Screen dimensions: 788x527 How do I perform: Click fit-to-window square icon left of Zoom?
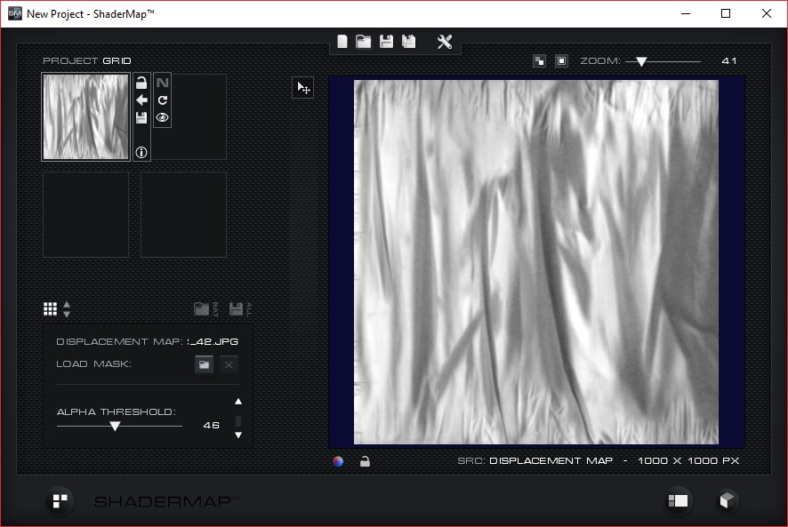(x=561, y=61)
